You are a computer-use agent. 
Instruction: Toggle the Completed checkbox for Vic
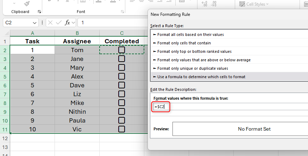point(122,129)
